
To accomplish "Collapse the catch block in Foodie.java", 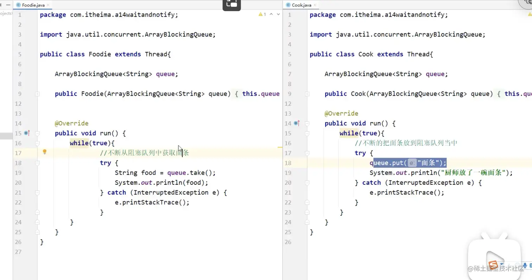I will [37, 192].
